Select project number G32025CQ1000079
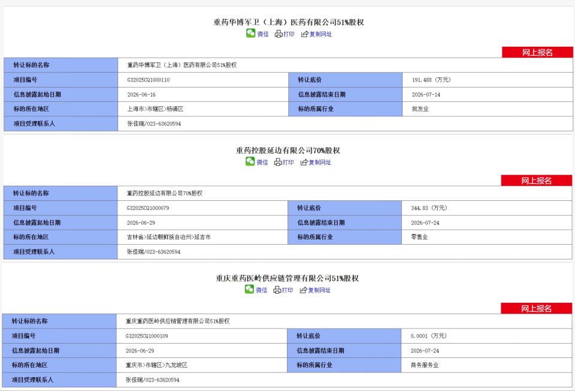 [x=148, y=208]
